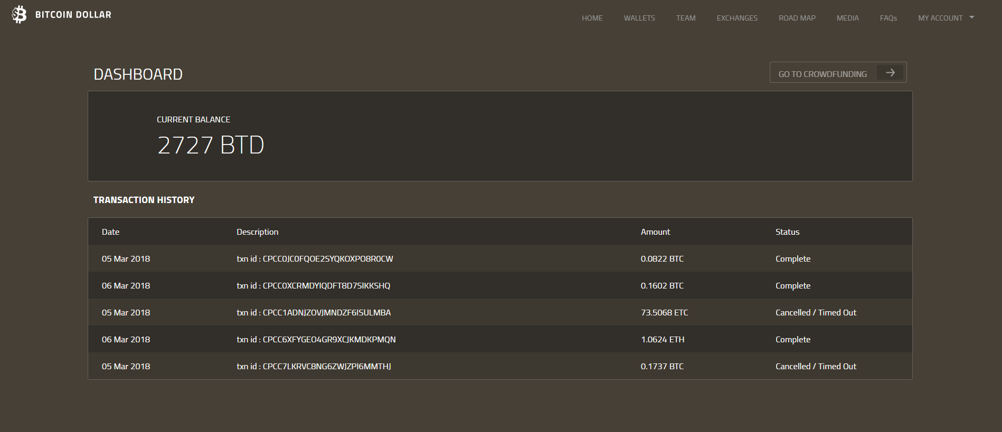The height and width of the screenshot is (432, 1002).
Task: Click the 1.0624 ETH amount
Action: tap(663, 340)
